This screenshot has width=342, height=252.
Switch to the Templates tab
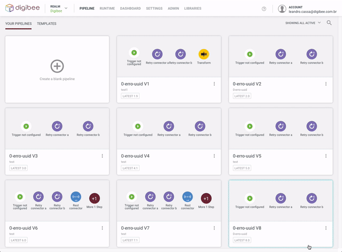tap(46, 23)
